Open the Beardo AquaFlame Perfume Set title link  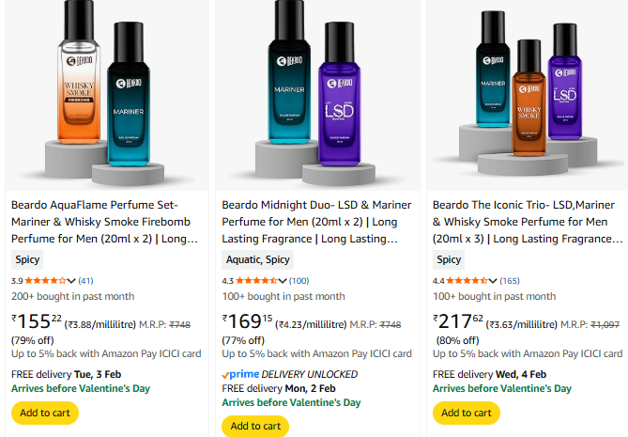pos(104,222)
